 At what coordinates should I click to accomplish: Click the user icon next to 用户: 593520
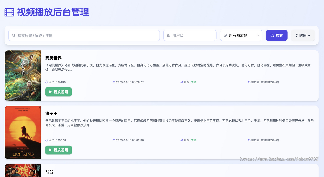click(x=46, y=140)
